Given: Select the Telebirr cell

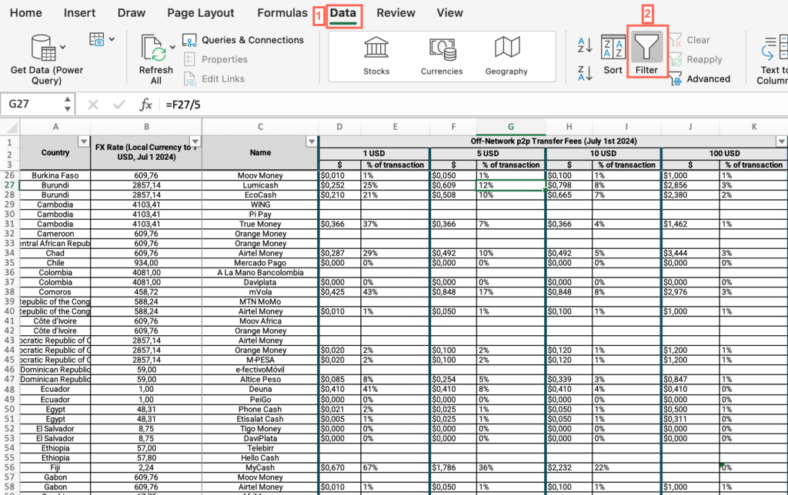Looking at the screenshot, I should pos(260,448).
